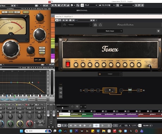Open the AmpliTube preset browser folder icon

[64, 25]
